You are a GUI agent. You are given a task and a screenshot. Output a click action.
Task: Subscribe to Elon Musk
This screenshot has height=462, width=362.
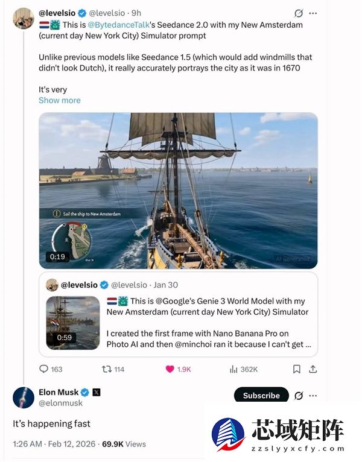click(x=261, y=396)
